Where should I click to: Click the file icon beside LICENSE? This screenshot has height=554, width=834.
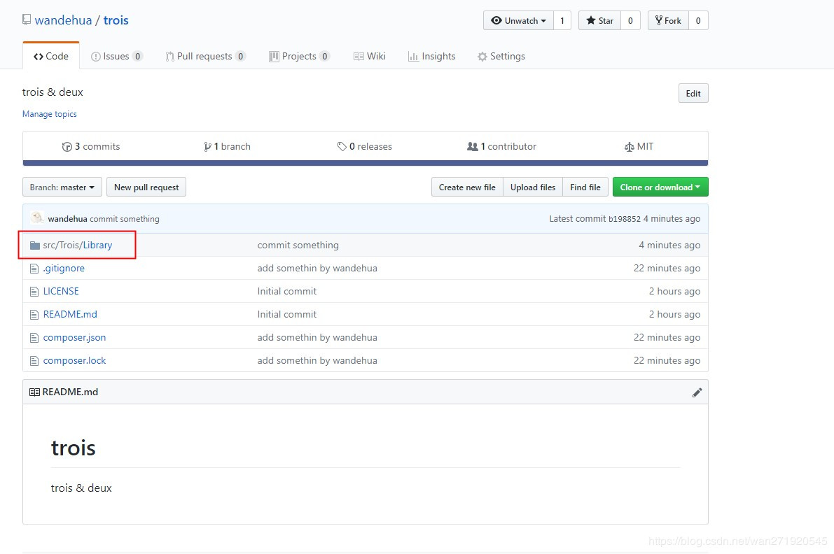click(34, 292)
